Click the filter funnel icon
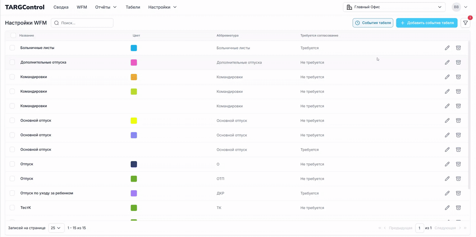 465,23
